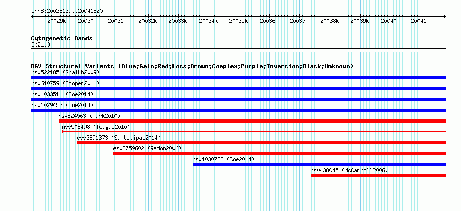The width and height of the screenshot is (461, 211).
Task: Click the nsv522185 (Shaikh2009) label
Action: (65, 72)
